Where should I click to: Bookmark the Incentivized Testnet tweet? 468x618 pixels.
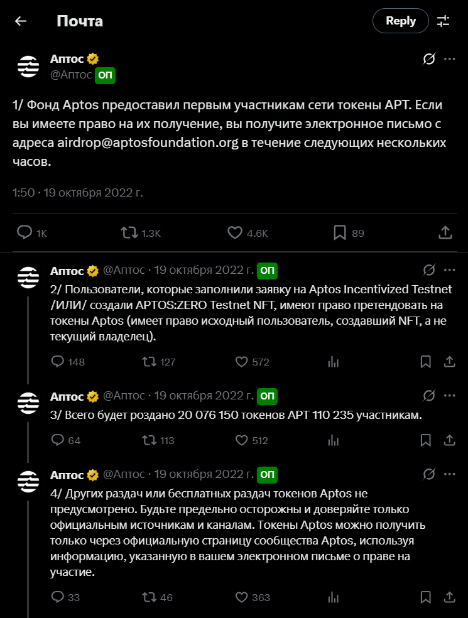click(425, 362)
